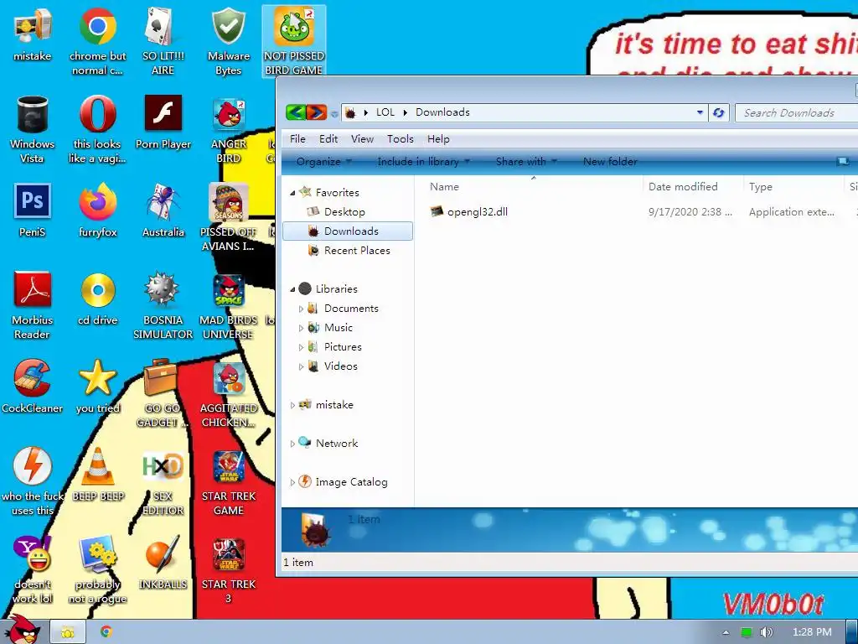Open the Organize dropdown
Viewport: 858px width, 644px height.
323,162
